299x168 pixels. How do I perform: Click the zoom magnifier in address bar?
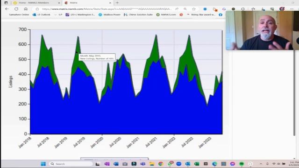185,9
